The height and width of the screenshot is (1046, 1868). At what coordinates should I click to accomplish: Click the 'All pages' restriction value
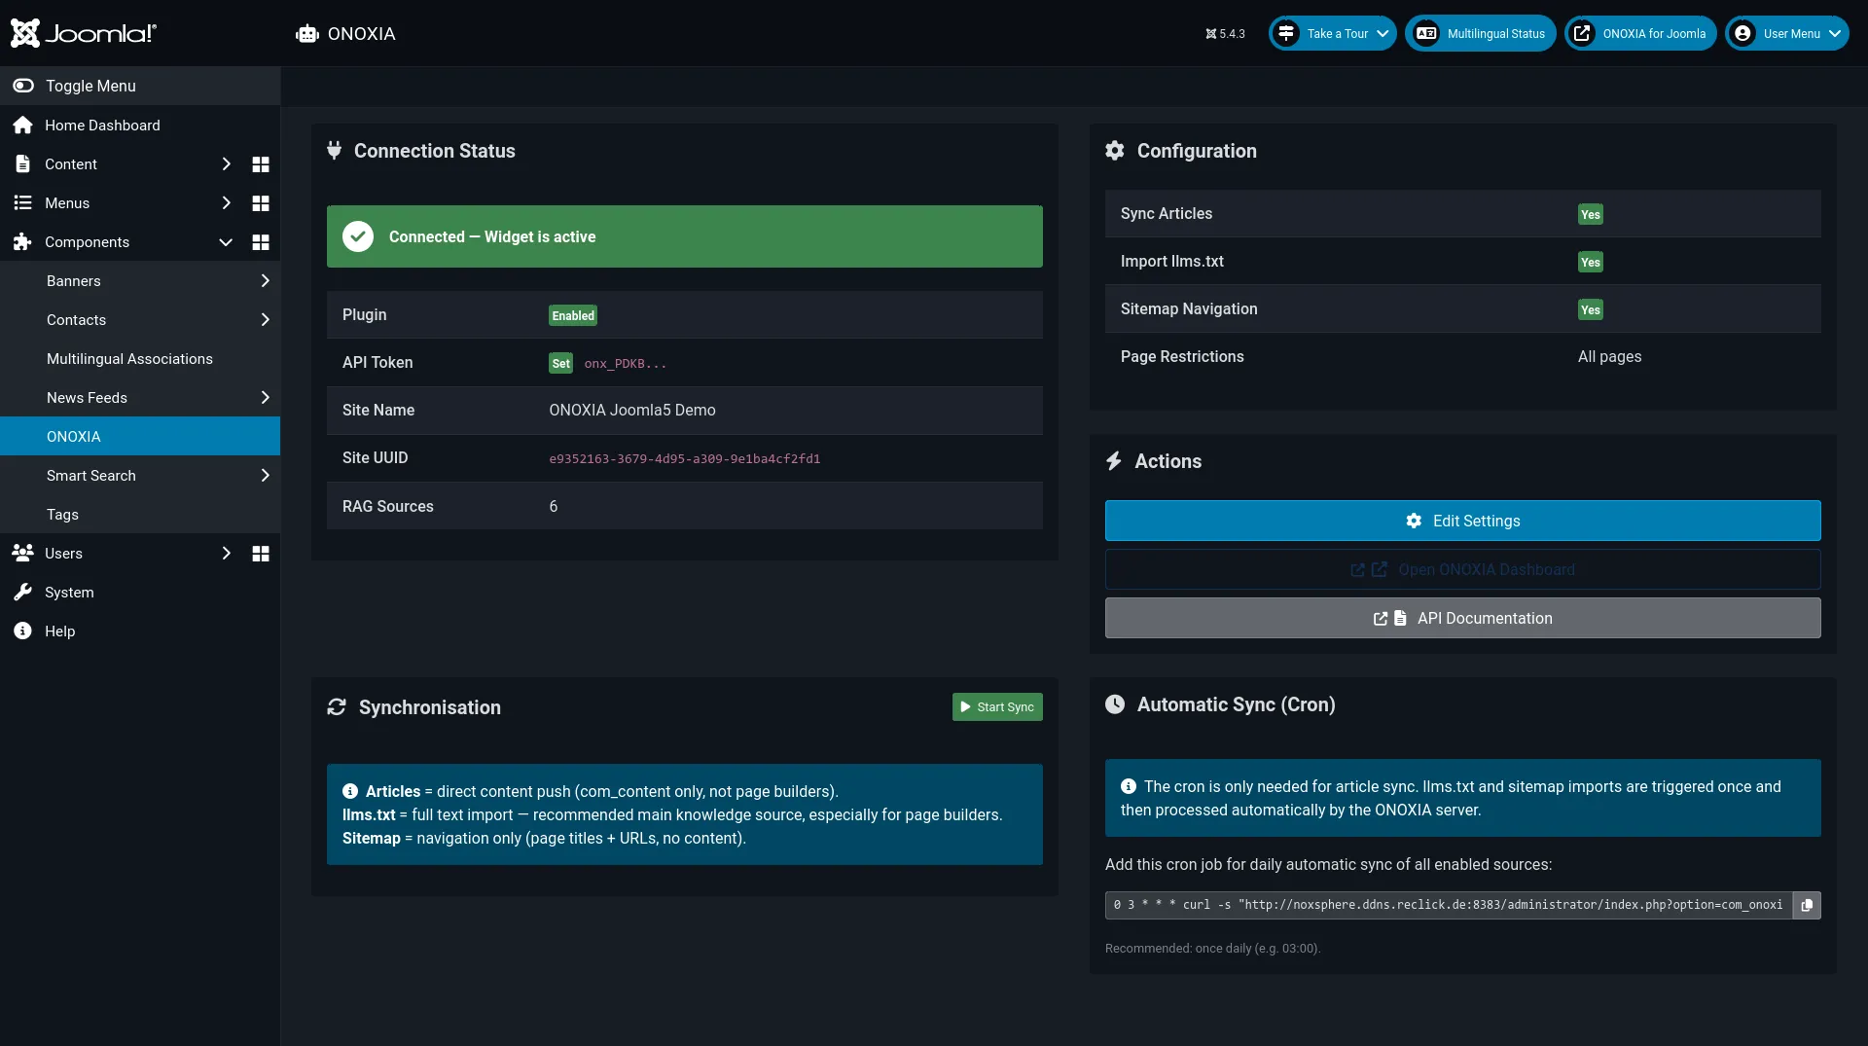(1609, 356)
